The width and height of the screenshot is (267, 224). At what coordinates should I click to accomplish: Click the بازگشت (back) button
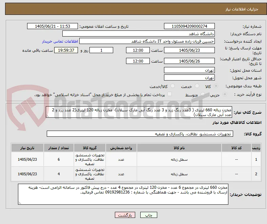click(125, 215)
